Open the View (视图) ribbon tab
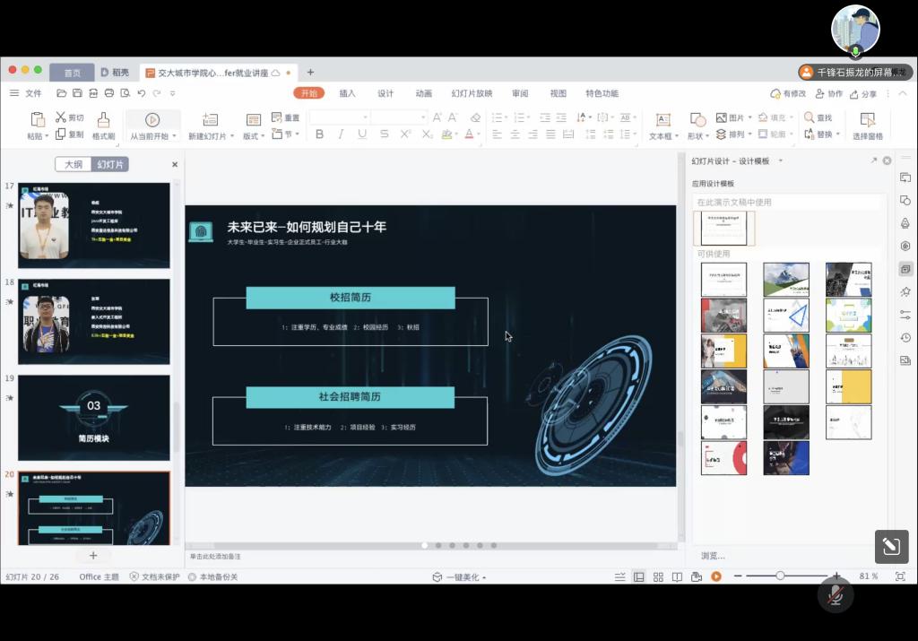 click(558, 93)
